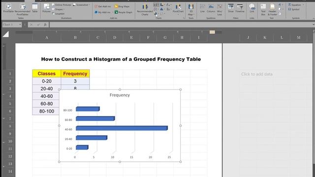This screenshot has width=315, height=177.
Task: Open Header & Footer
Action: pyautogui.click(x=272, y=10)
